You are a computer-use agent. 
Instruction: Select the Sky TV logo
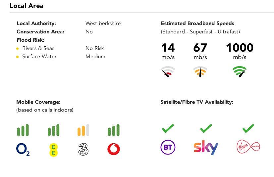click(x=206, y=148)
